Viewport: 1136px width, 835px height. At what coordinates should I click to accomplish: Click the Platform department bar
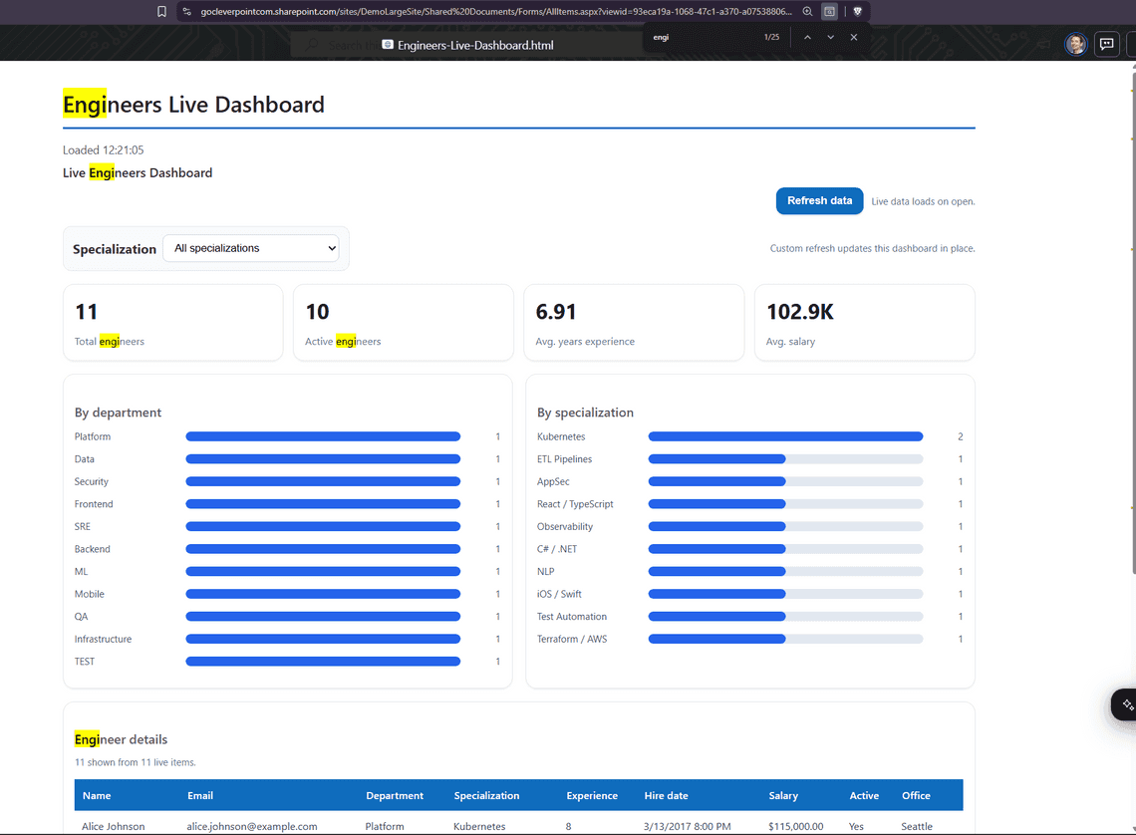pyautogui.click(x=323, y=436)
